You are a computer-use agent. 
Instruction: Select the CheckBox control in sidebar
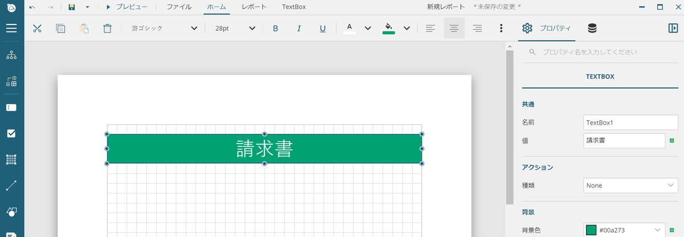[x=11, y=133]
